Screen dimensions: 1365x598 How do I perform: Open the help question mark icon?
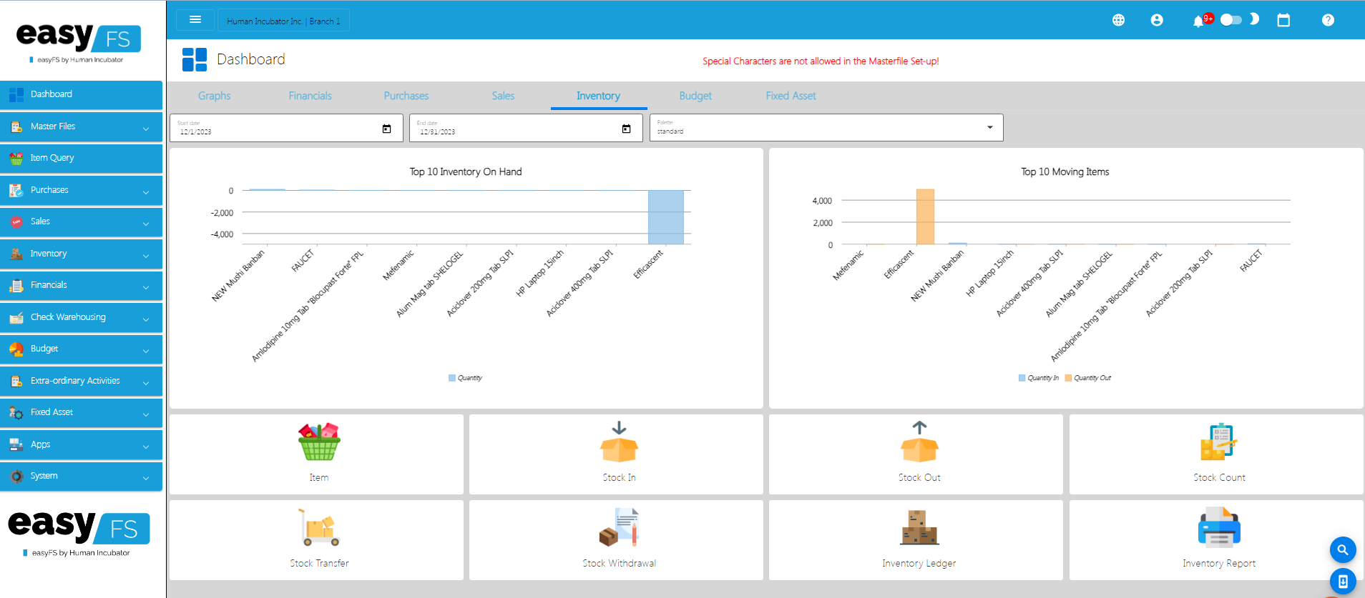[x=1328, y=21]
